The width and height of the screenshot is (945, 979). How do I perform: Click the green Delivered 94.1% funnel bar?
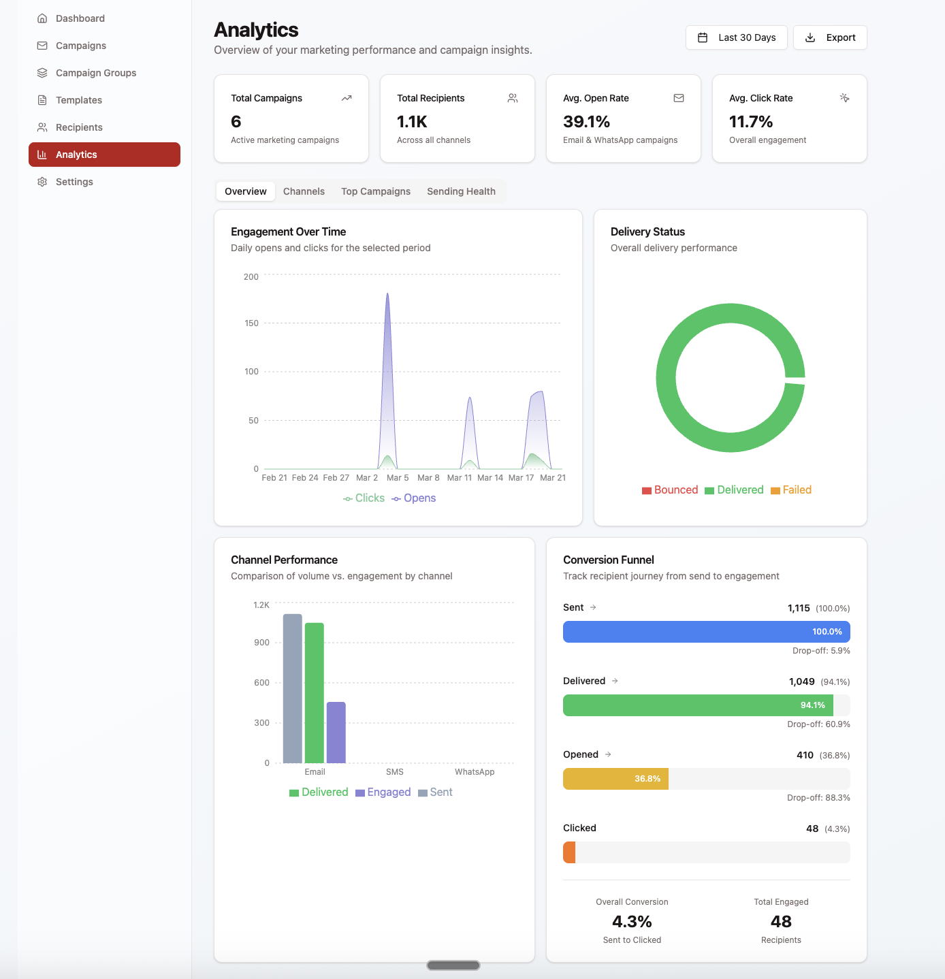(x=698, y=705)
